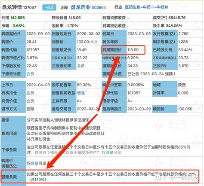Click the 会员 link in the 下修条款 note
The image size is (204, 186).
(110, 152)
